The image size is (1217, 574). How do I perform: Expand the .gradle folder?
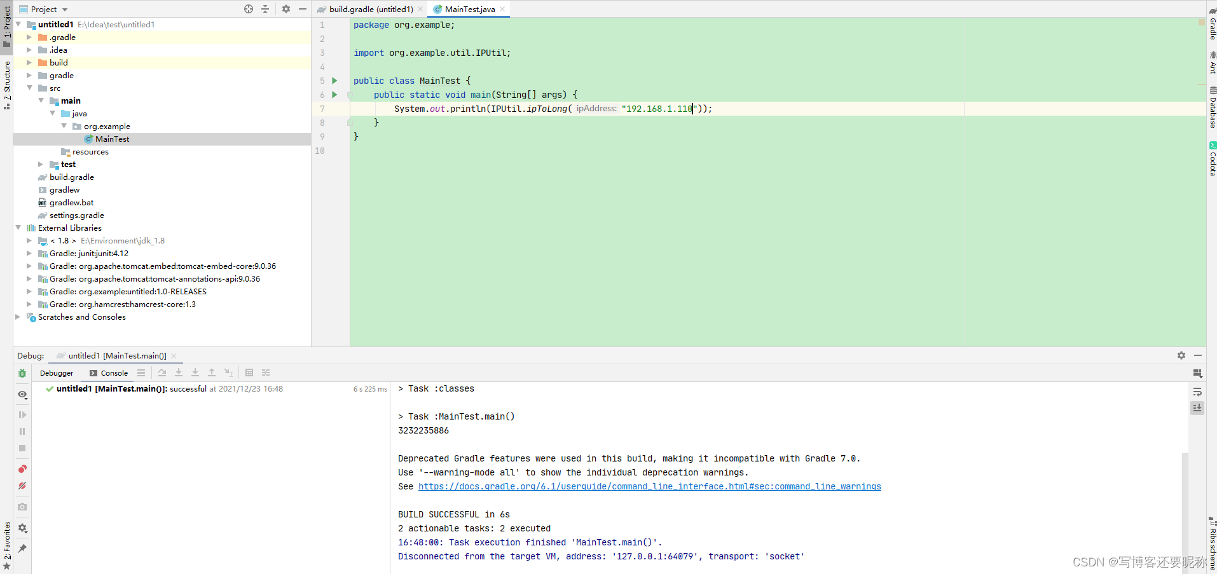click(29, 37)
